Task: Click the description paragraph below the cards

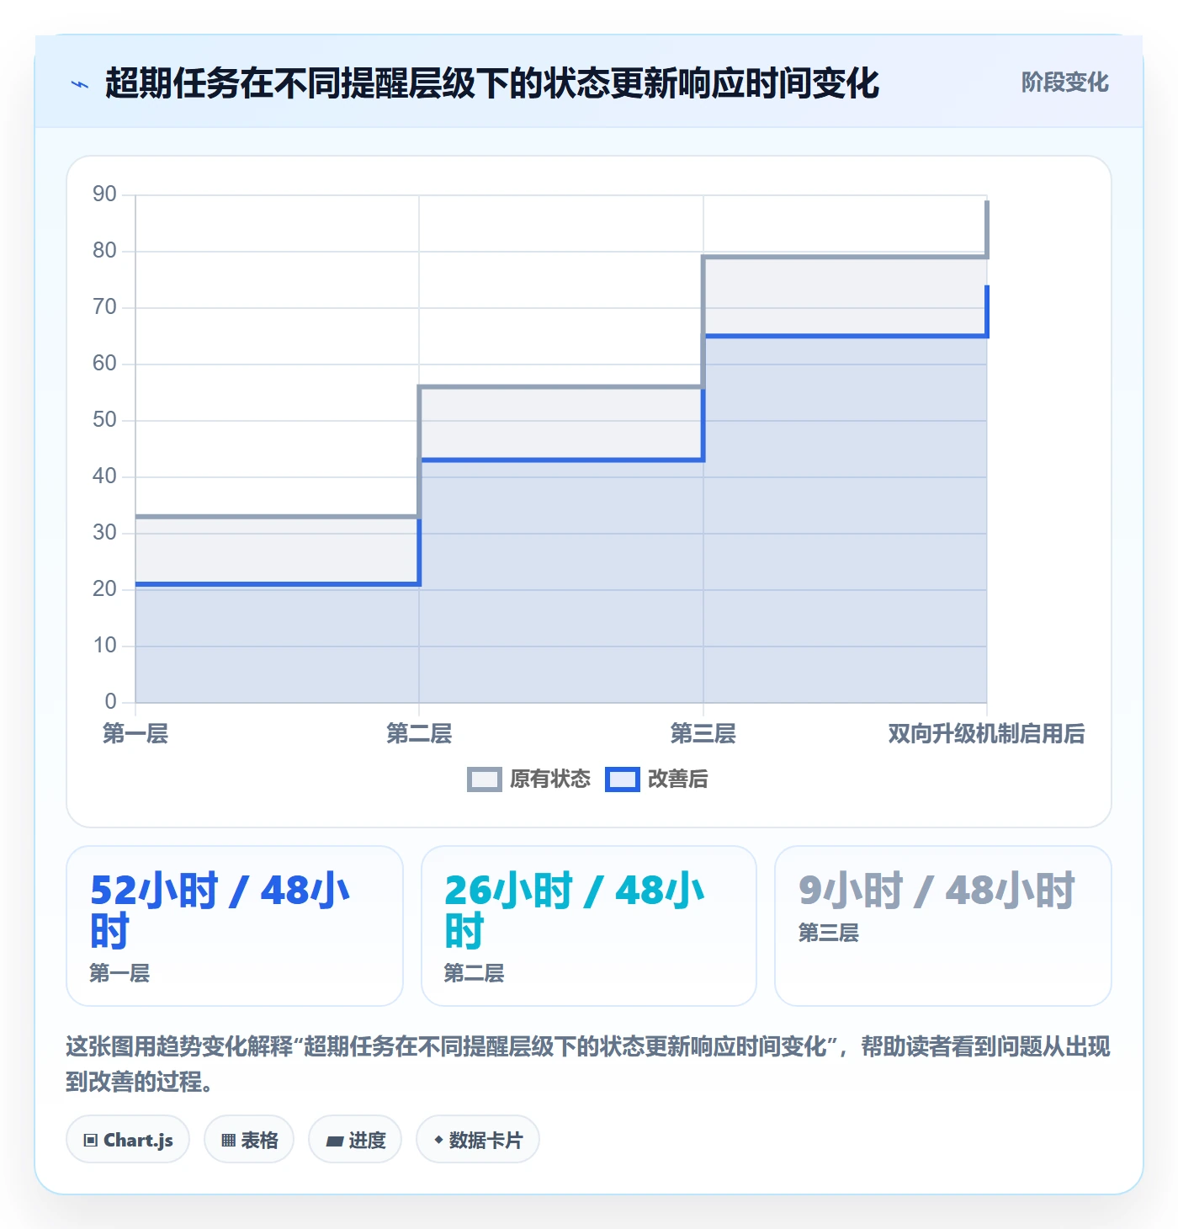Action: pyautogui.click(x=588, y=1064)
